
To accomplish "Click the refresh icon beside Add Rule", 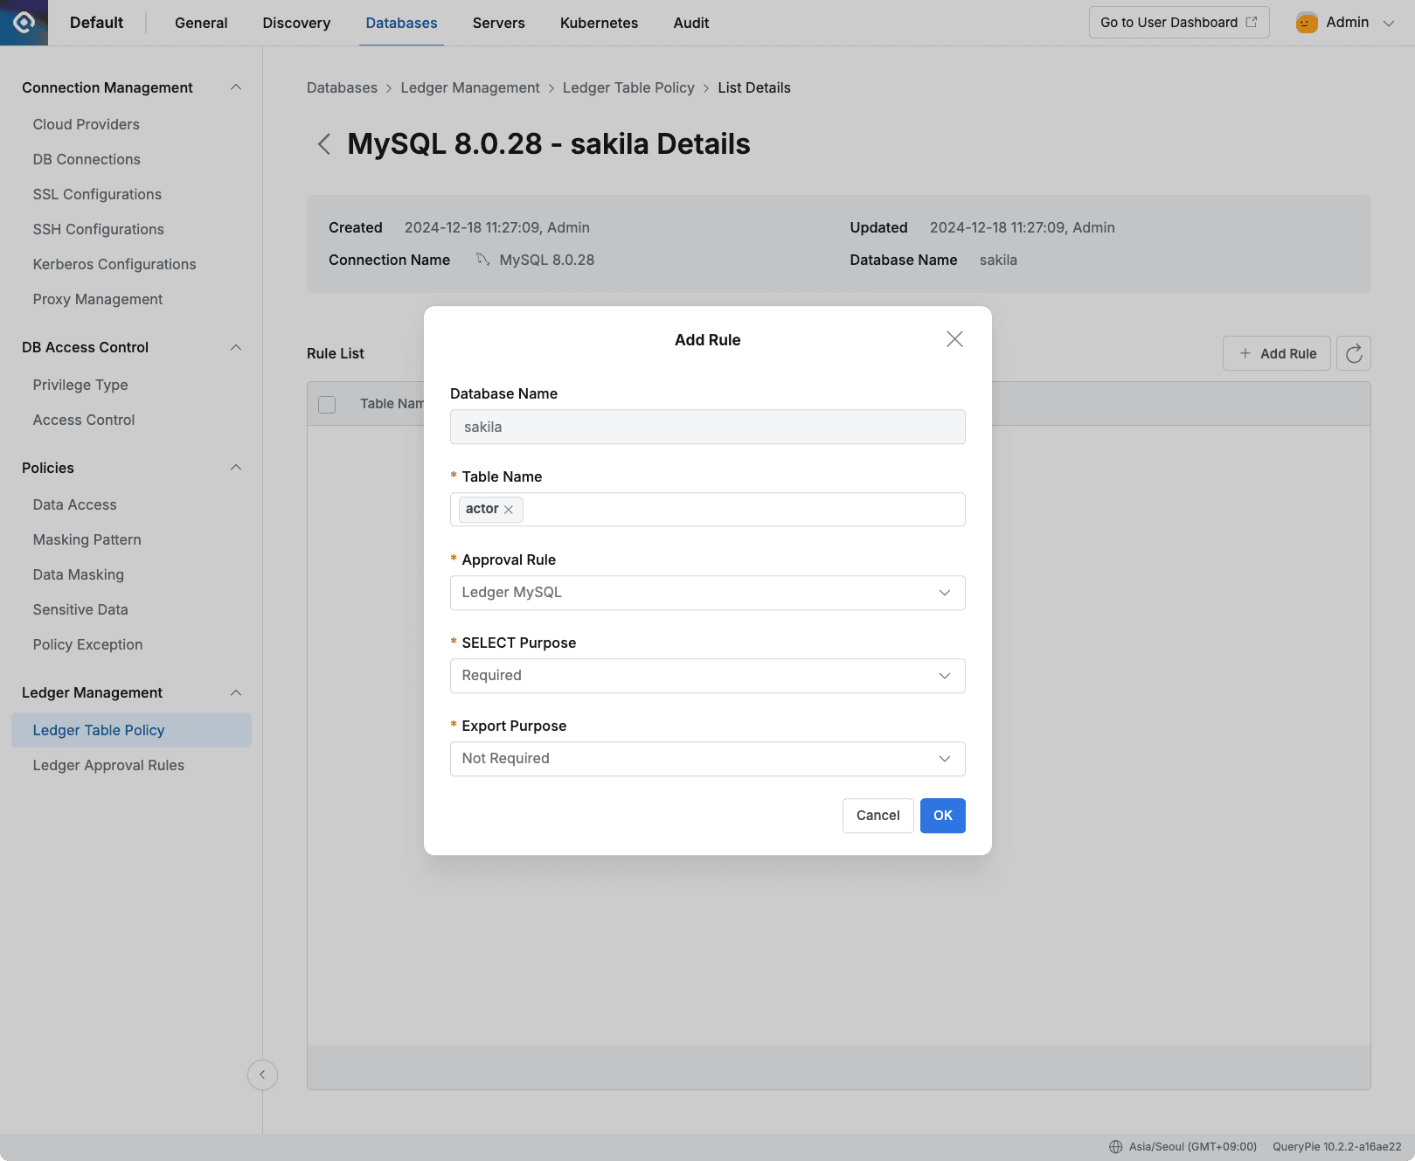I will 1353,353.
